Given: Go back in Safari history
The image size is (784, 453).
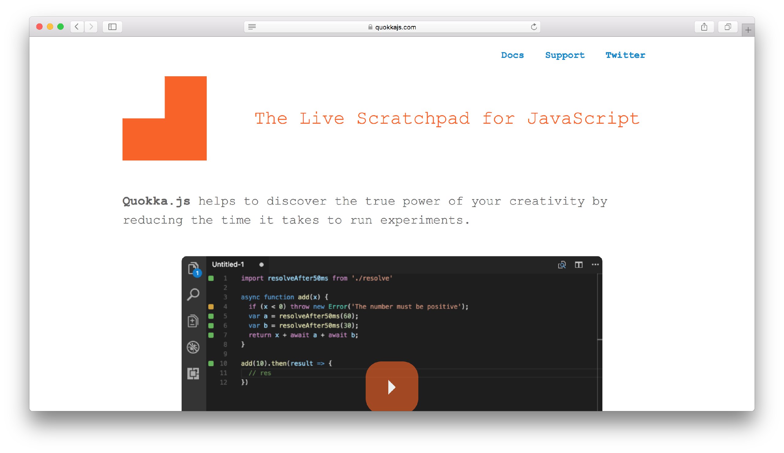Looking at the screenshot, I should point(77,27).
